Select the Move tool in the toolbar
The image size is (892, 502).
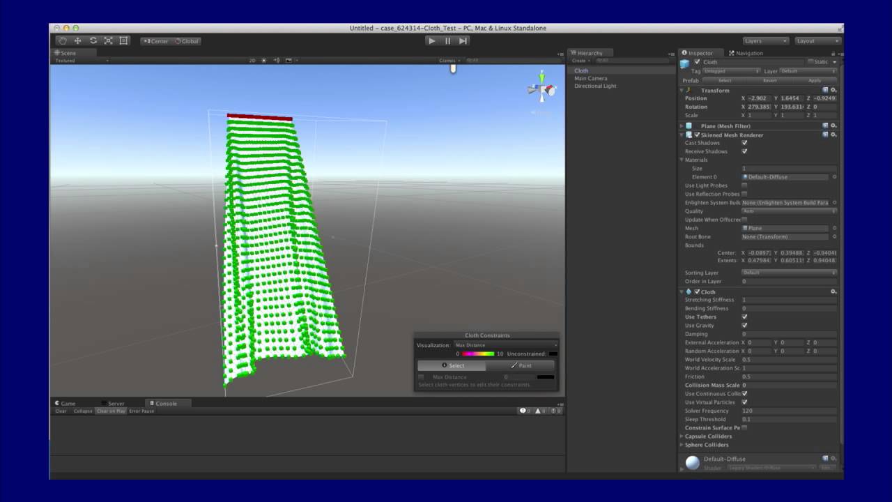point(77,41)
